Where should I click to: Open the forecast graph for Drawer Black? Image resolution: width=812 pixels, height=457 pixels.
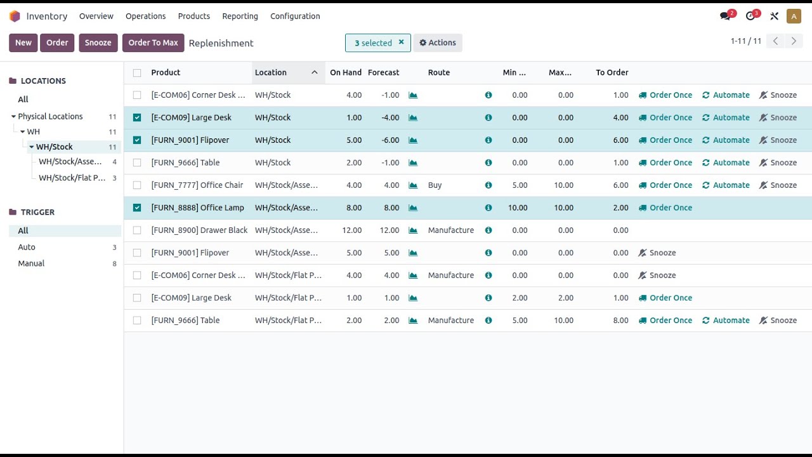tap(413, 230)
